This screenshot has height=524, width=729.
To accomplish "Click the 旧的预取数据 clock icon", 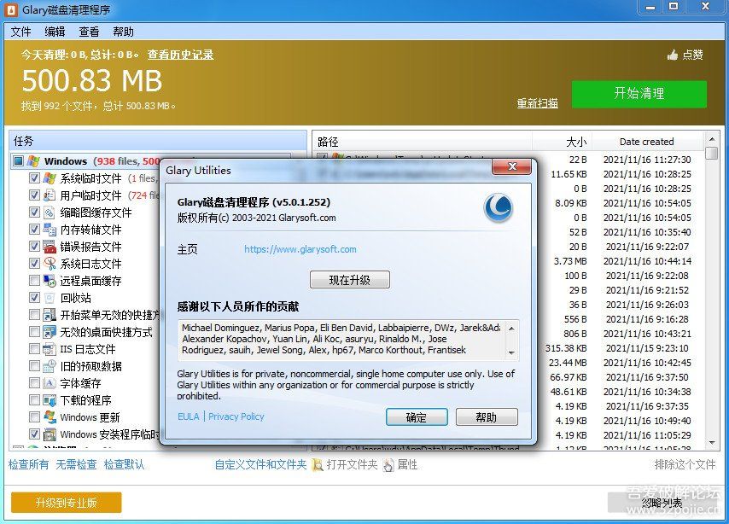I will [x=50, y=366].
